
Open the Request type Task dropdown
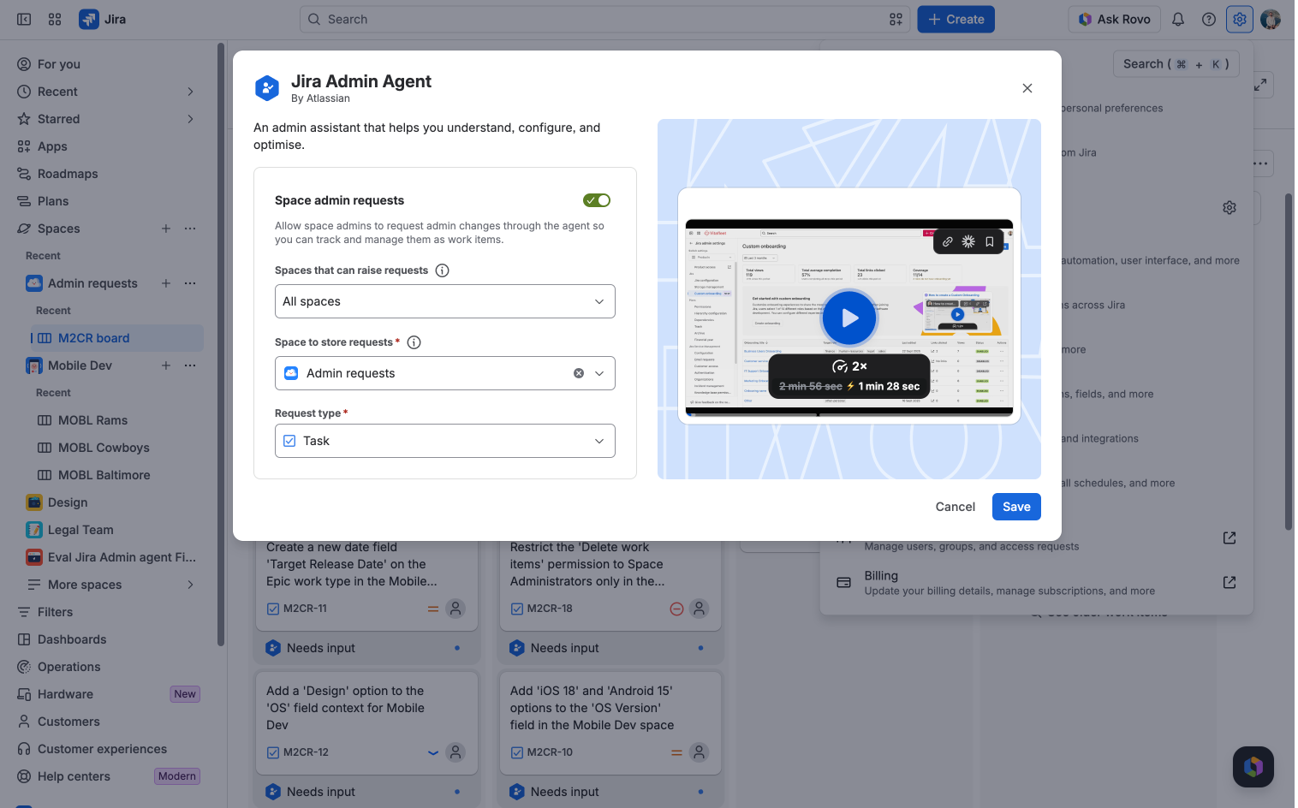pyautogui.click(x=445, y=441)
